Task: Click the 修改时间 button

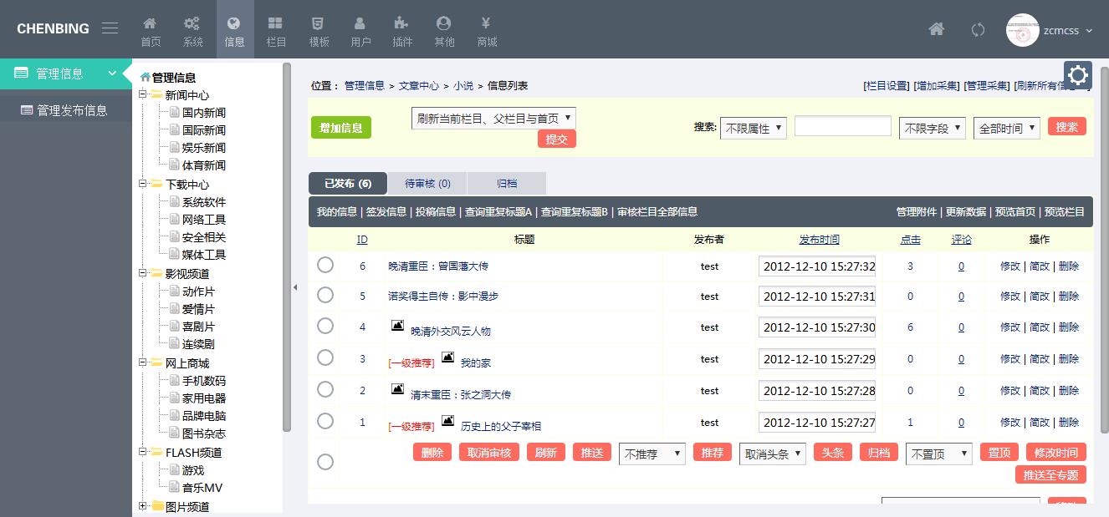Action: (x=1056, y=453)
